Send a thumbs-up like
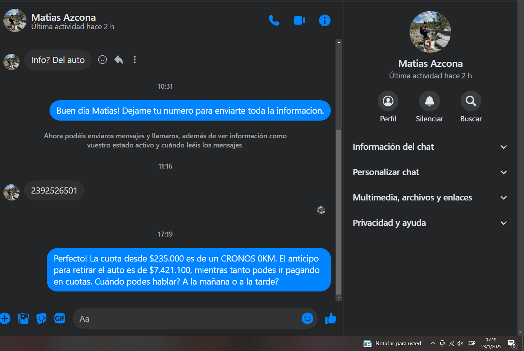The image size is (524, 351). pyautogui.click(x=331, y=318)
